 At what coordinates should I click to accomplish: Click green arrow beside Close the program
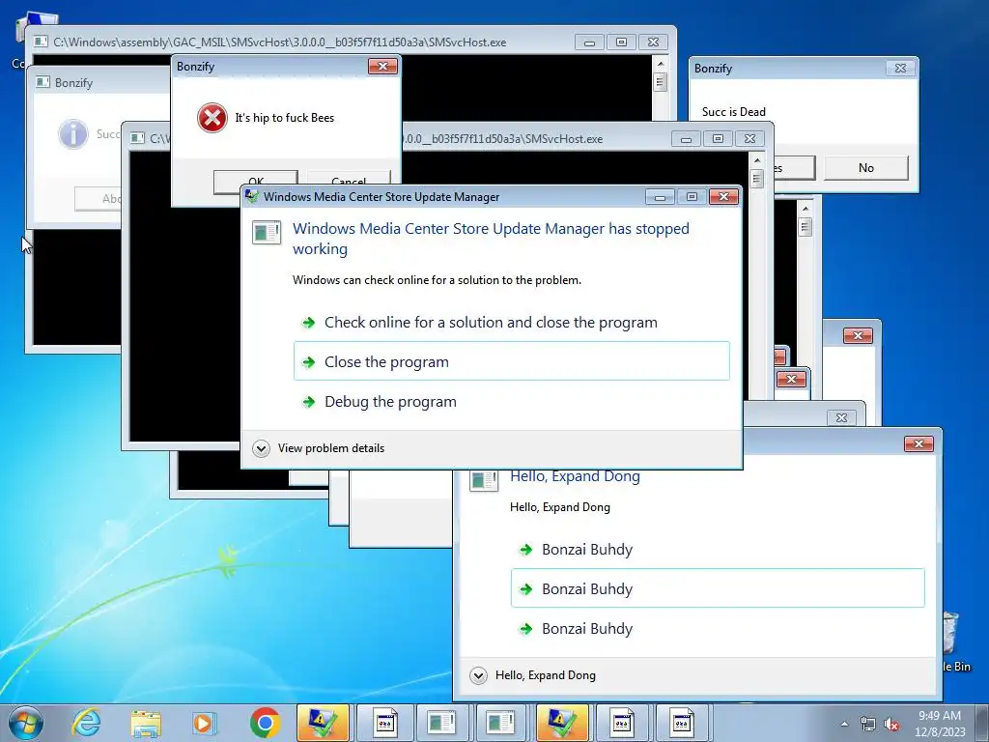pyautogui.click(x=308, y=362)
